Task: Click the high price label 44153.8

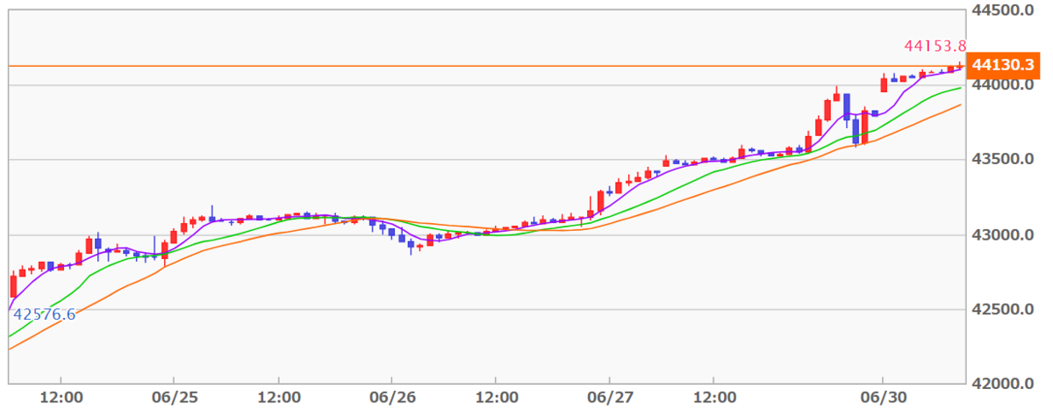Action: [935, 46]
